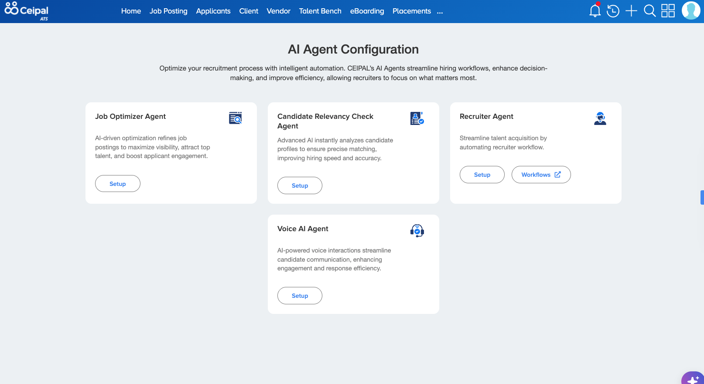This screenshot has height=384, width=704.
Task: Click the Voice AI Agent headset icon
Action: click(x=417, y=230)
